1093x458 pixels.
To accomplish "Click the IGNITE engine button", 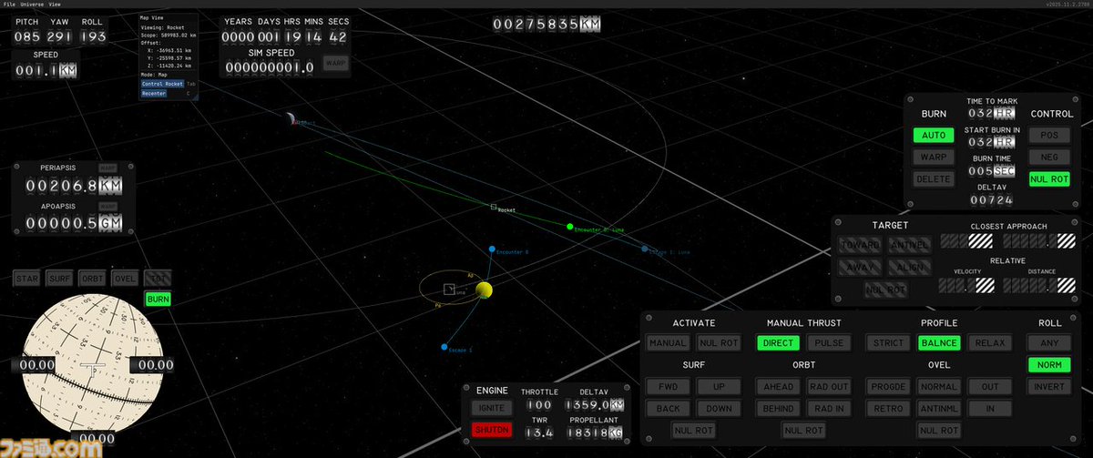I will pyautogui.click(x=492, y=408).
